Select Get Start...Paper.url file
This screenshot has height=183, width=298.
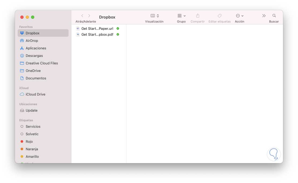tap(97, 28)
